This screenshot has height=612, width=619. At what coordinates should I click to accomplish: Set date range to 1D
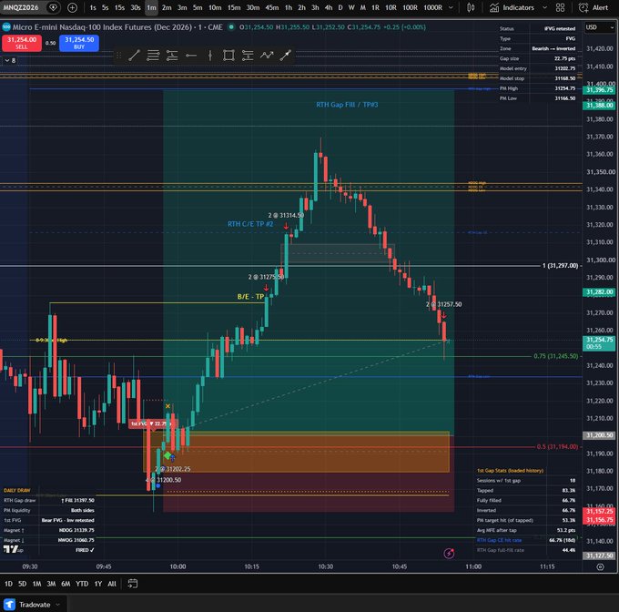pyautogui.click(x=8, y=584)
